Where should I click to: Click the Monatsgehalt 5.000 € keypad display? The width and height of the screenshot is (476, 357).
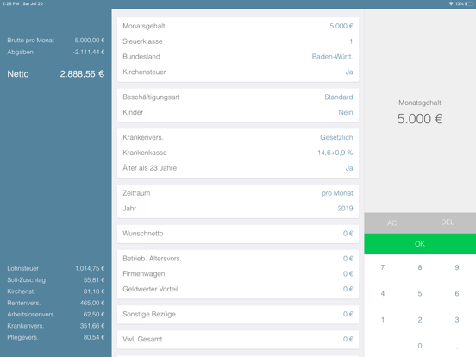click(420, 113)
